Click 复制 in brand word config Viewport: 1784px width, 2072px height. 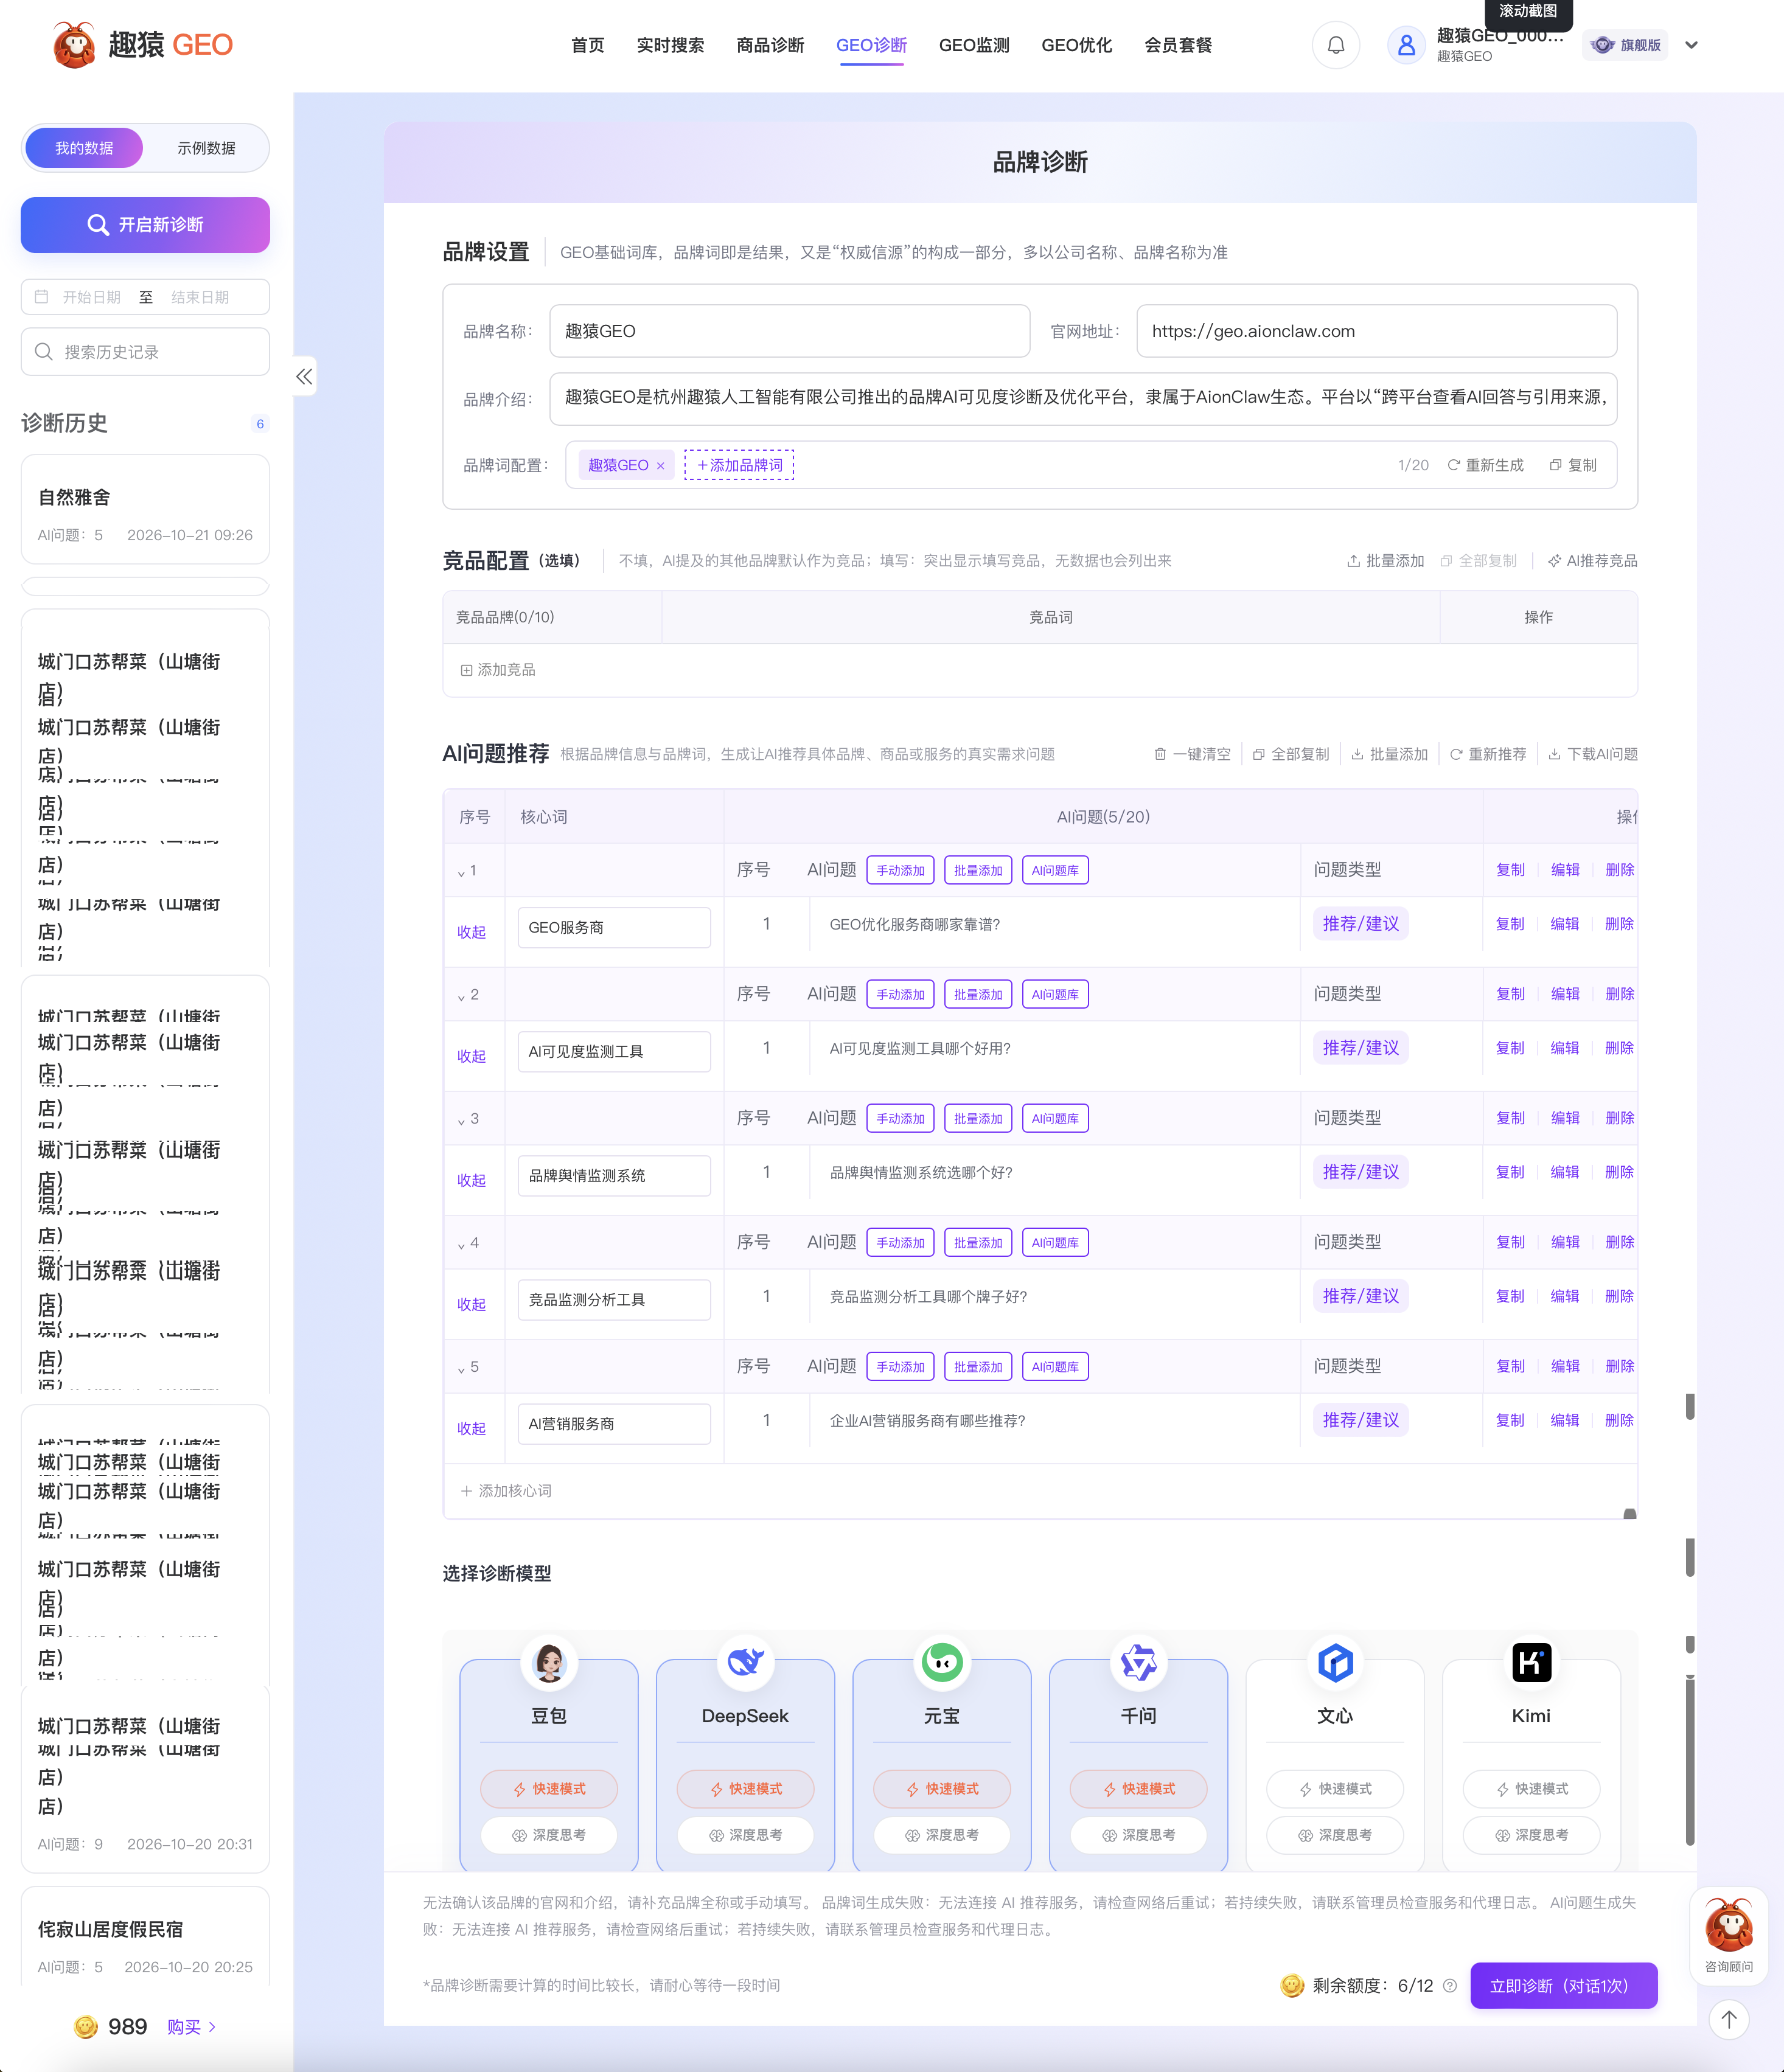[x=1573, y=465]
